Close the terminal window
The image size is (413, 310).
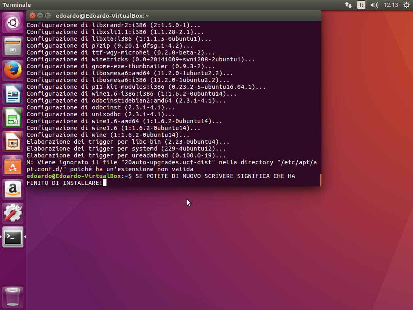33,16
